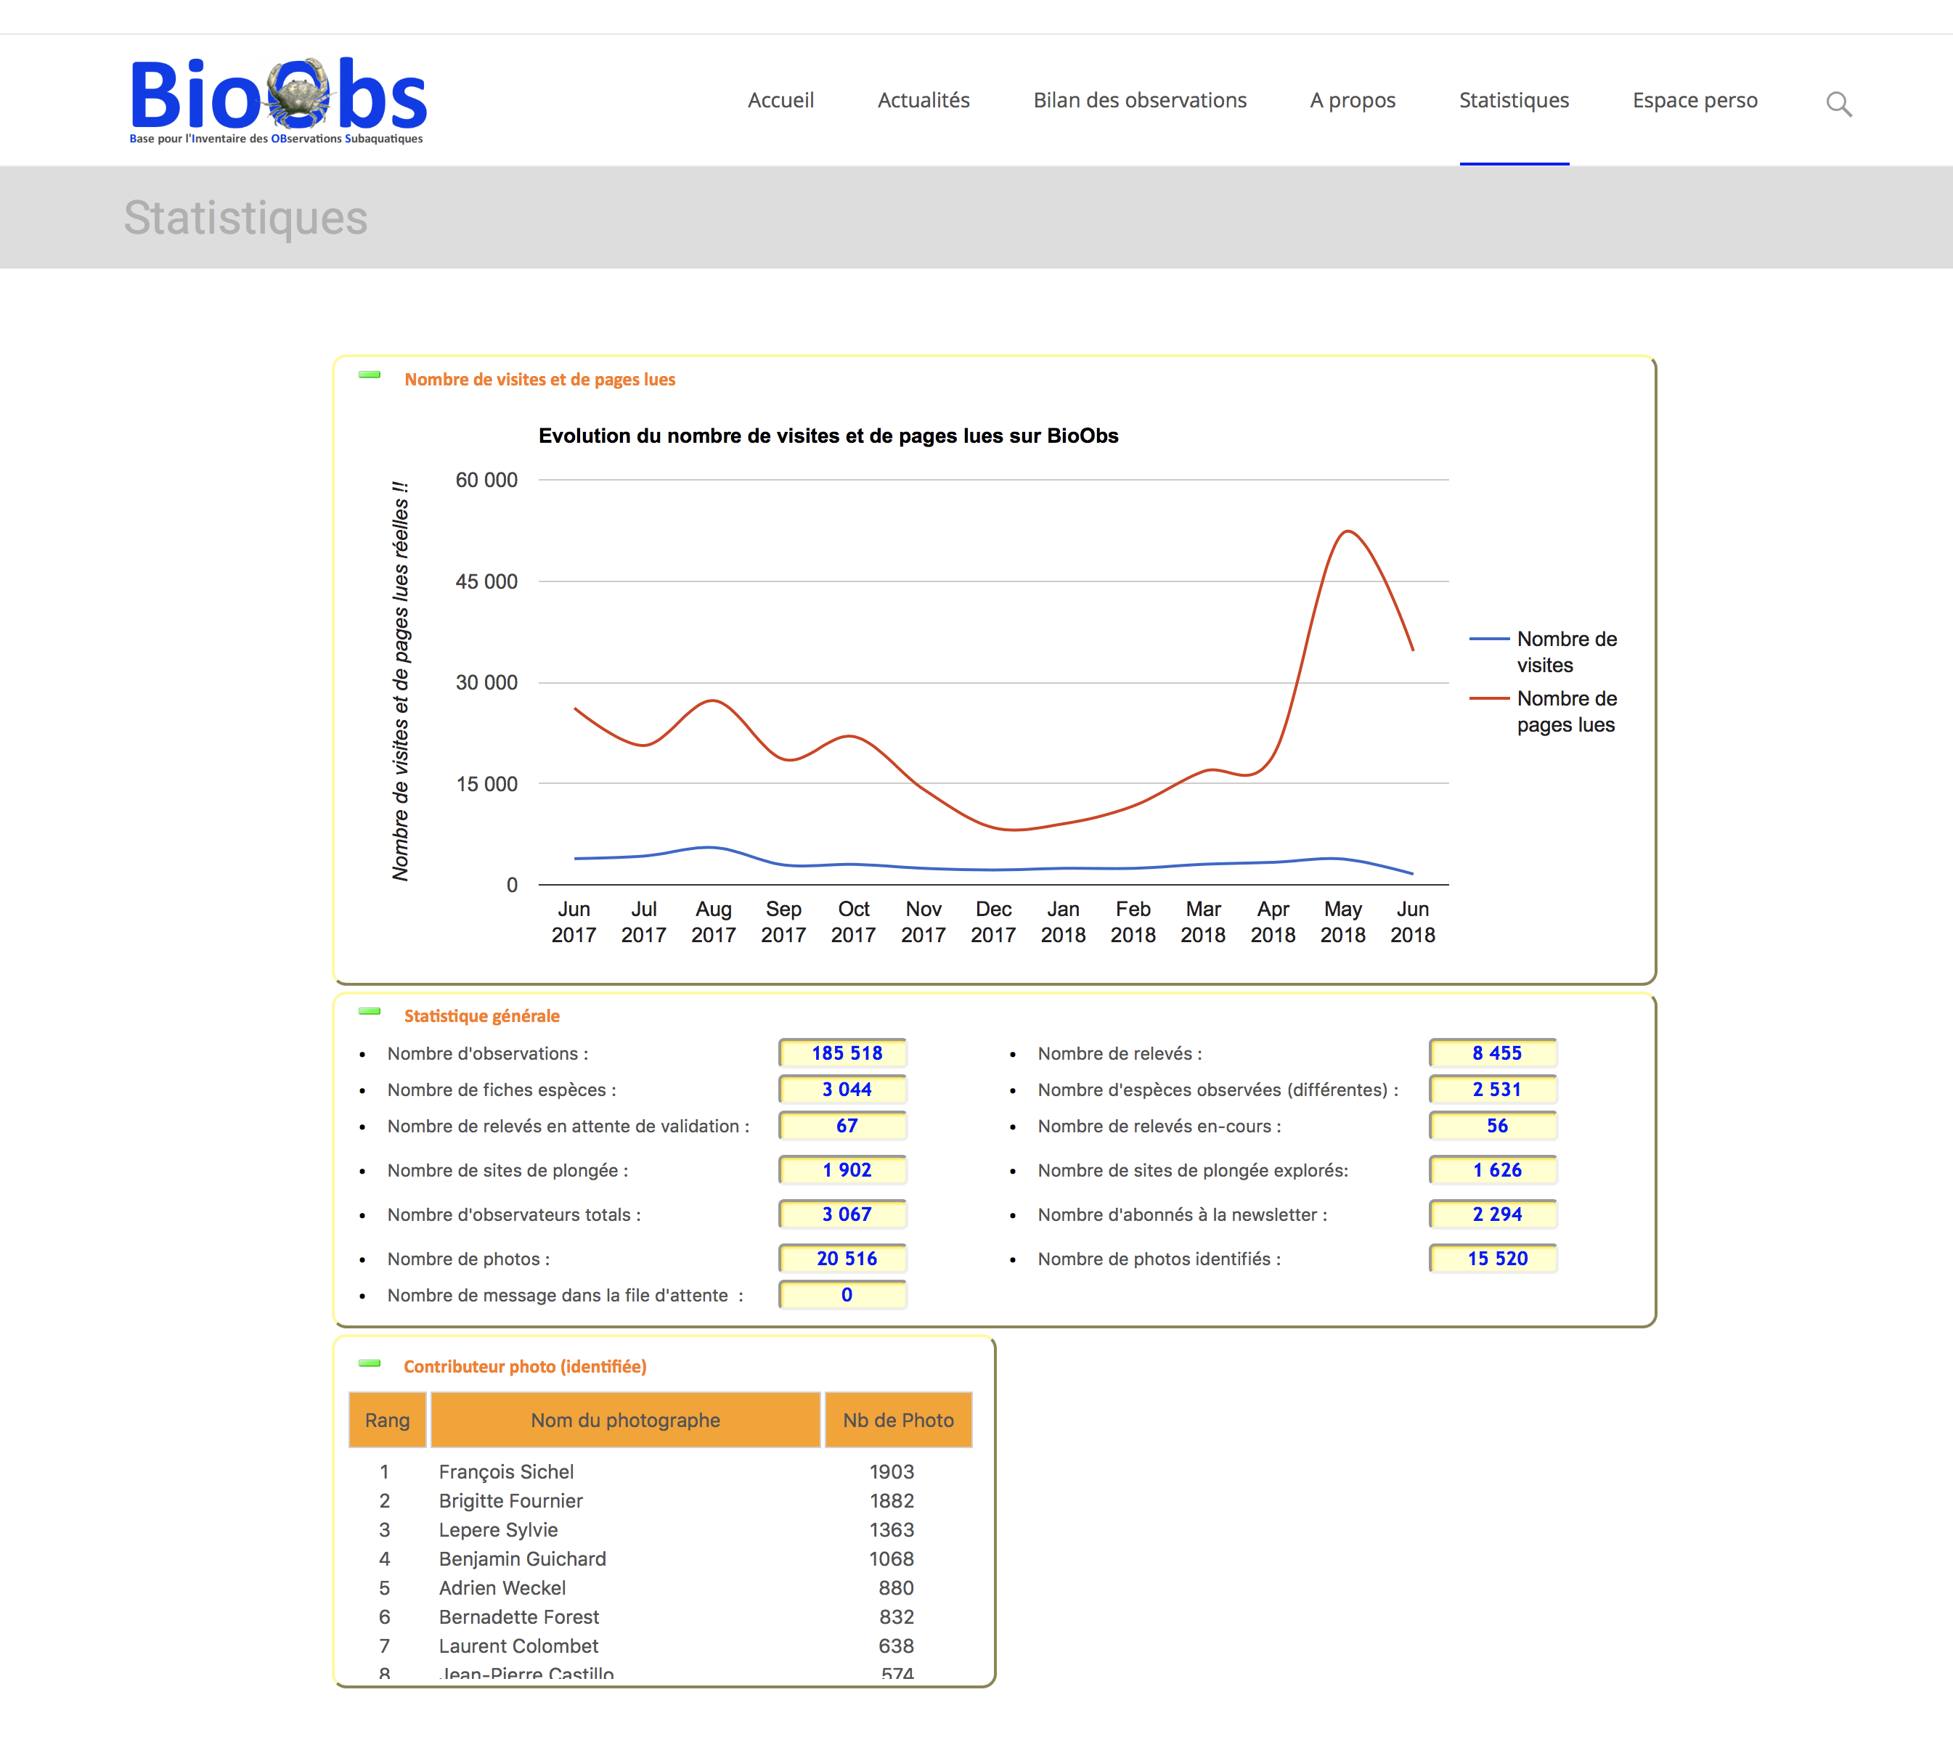Click the 'Brigitte Fournier' name
This screenshot has height=1745, width=1953.
tap(511, 1500)
